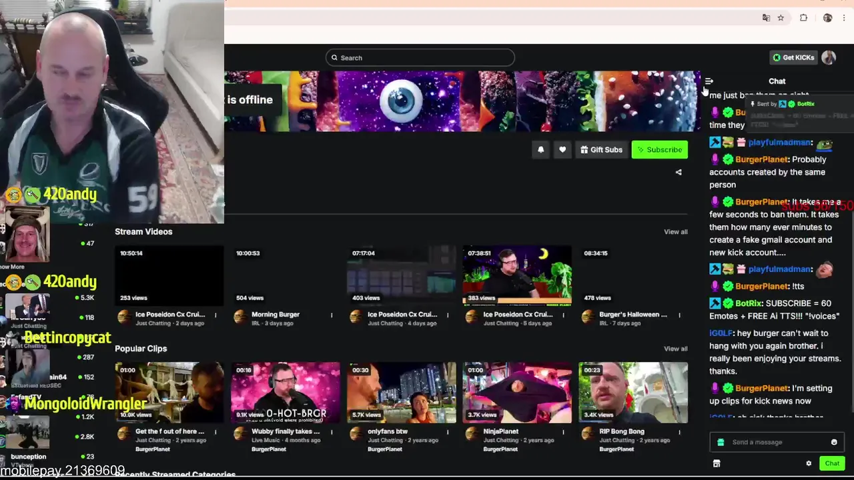The width and height of the screenshot is (854, 480).
Task: Play the RIP Bong Bong clip thumbnail
Action: pos(633,393)
